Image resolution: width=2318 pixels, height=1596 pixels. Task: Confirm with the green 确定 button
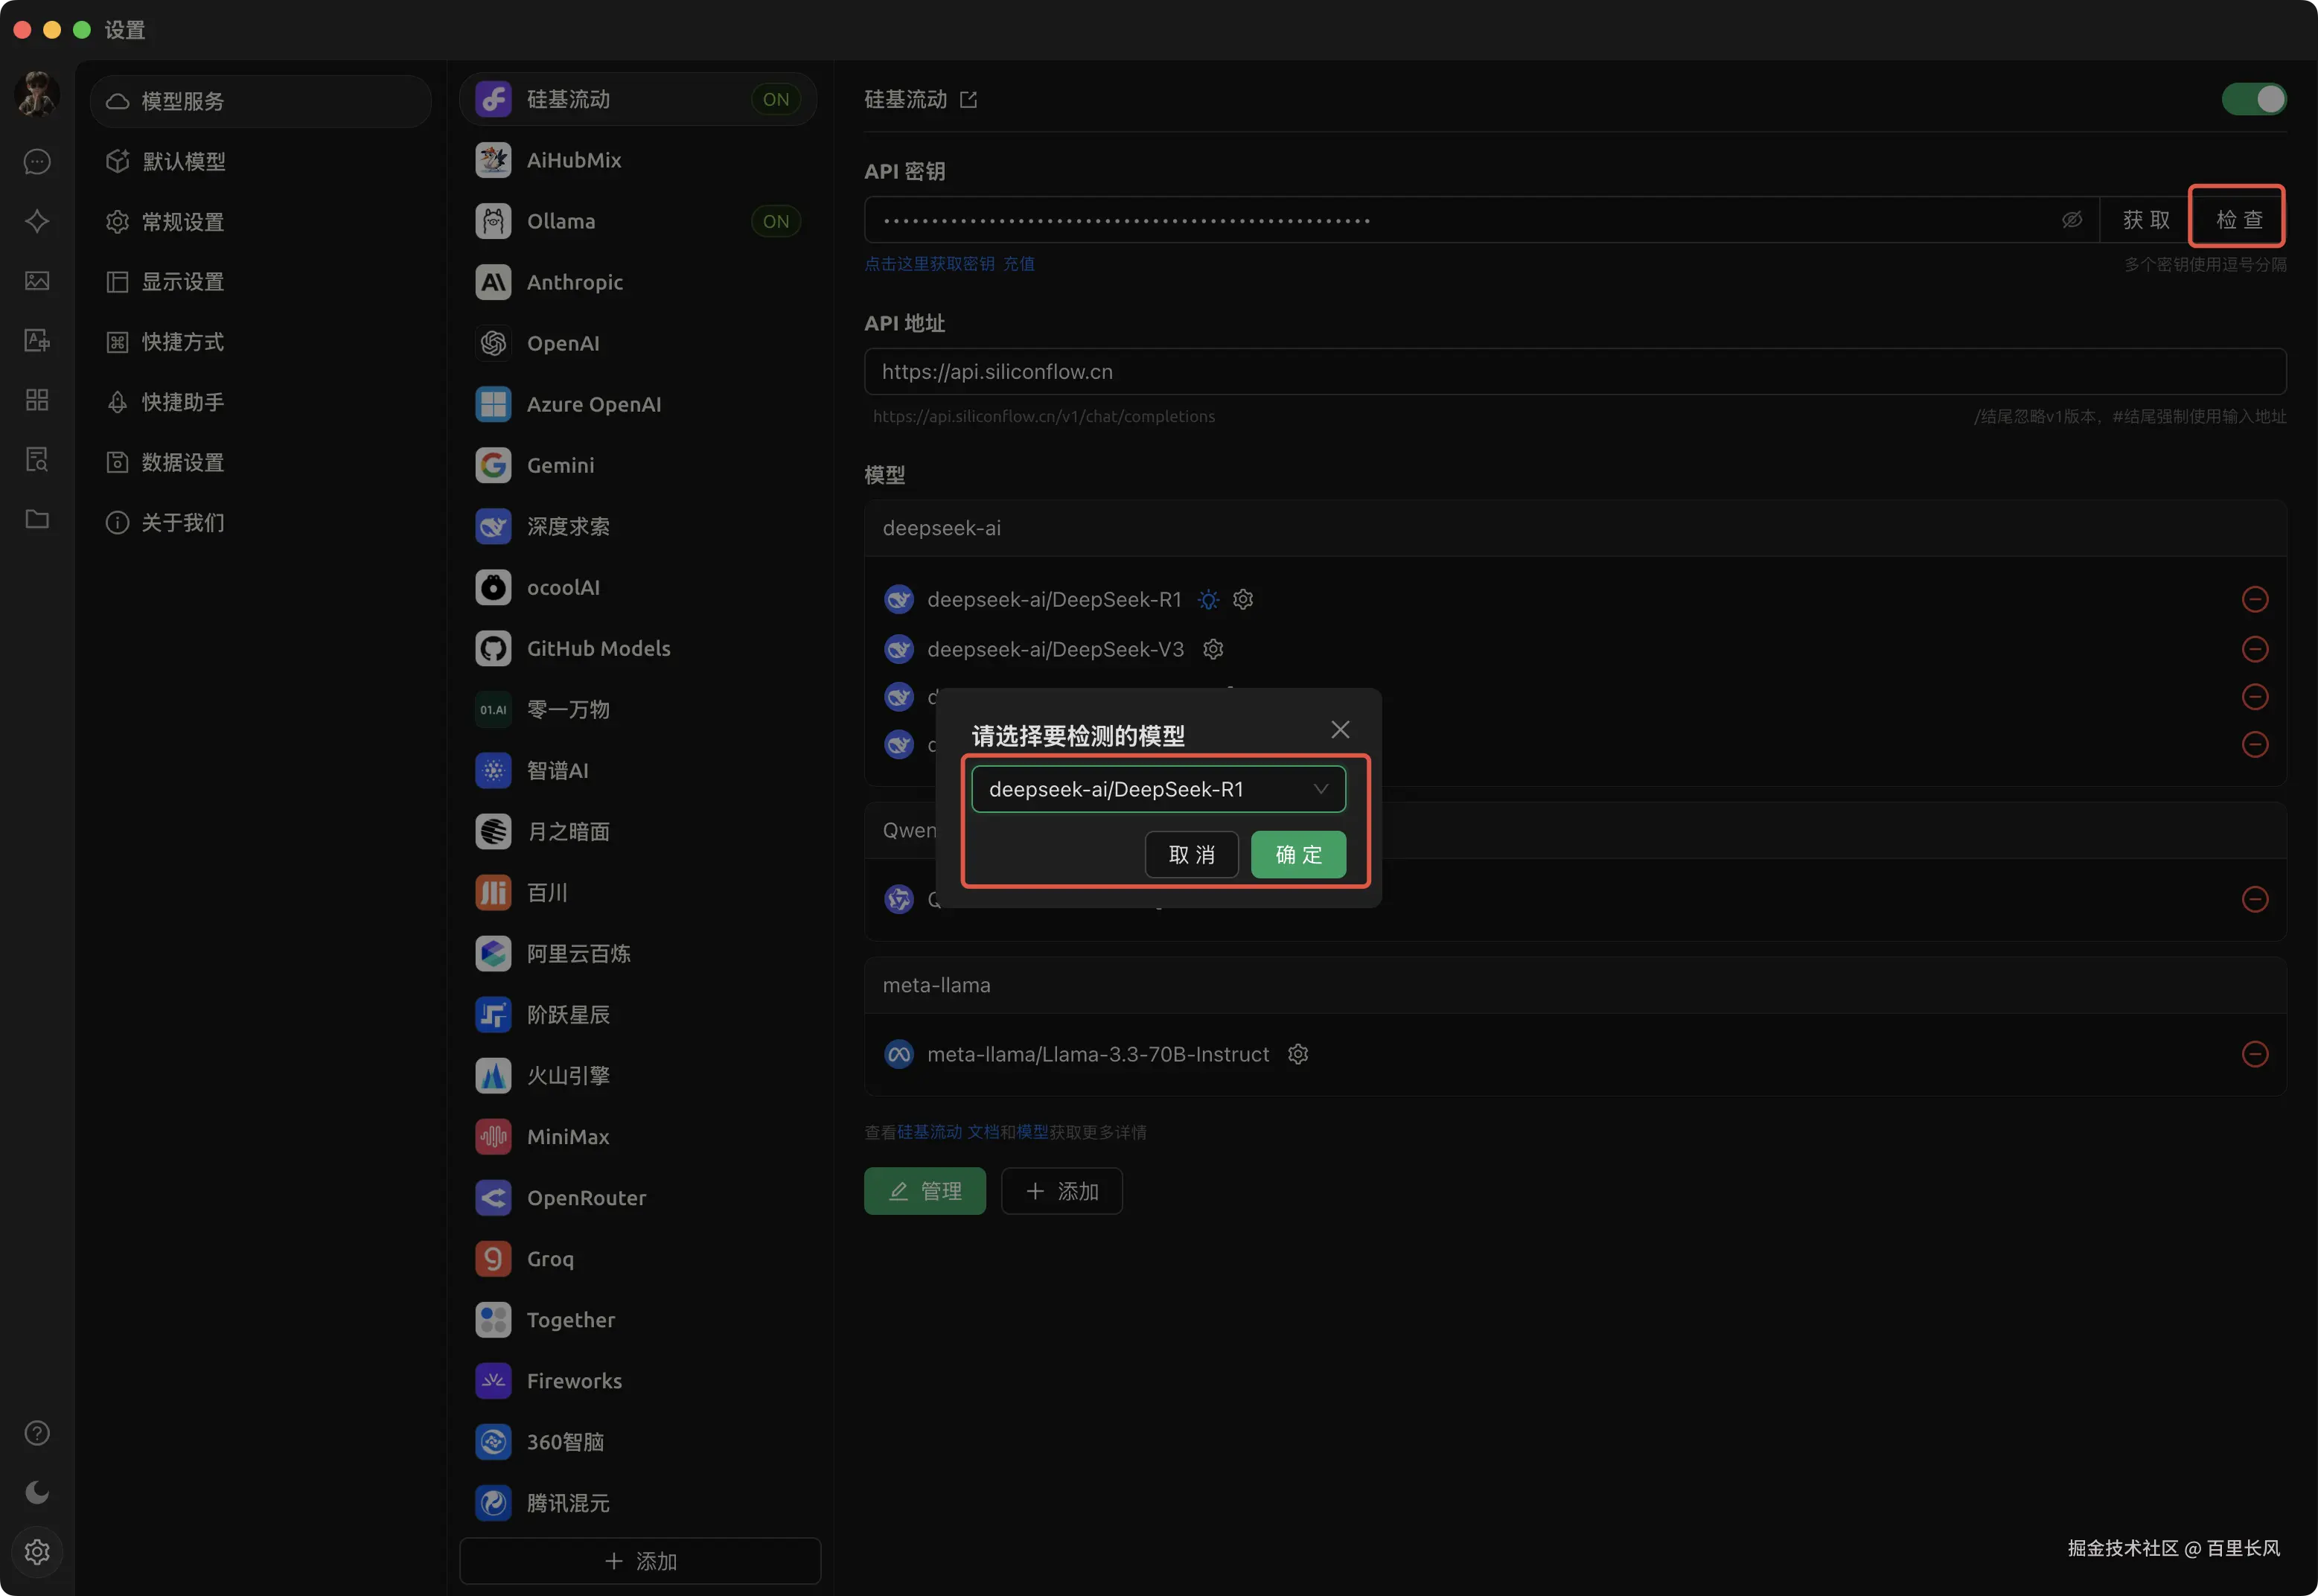[1298, 855]
